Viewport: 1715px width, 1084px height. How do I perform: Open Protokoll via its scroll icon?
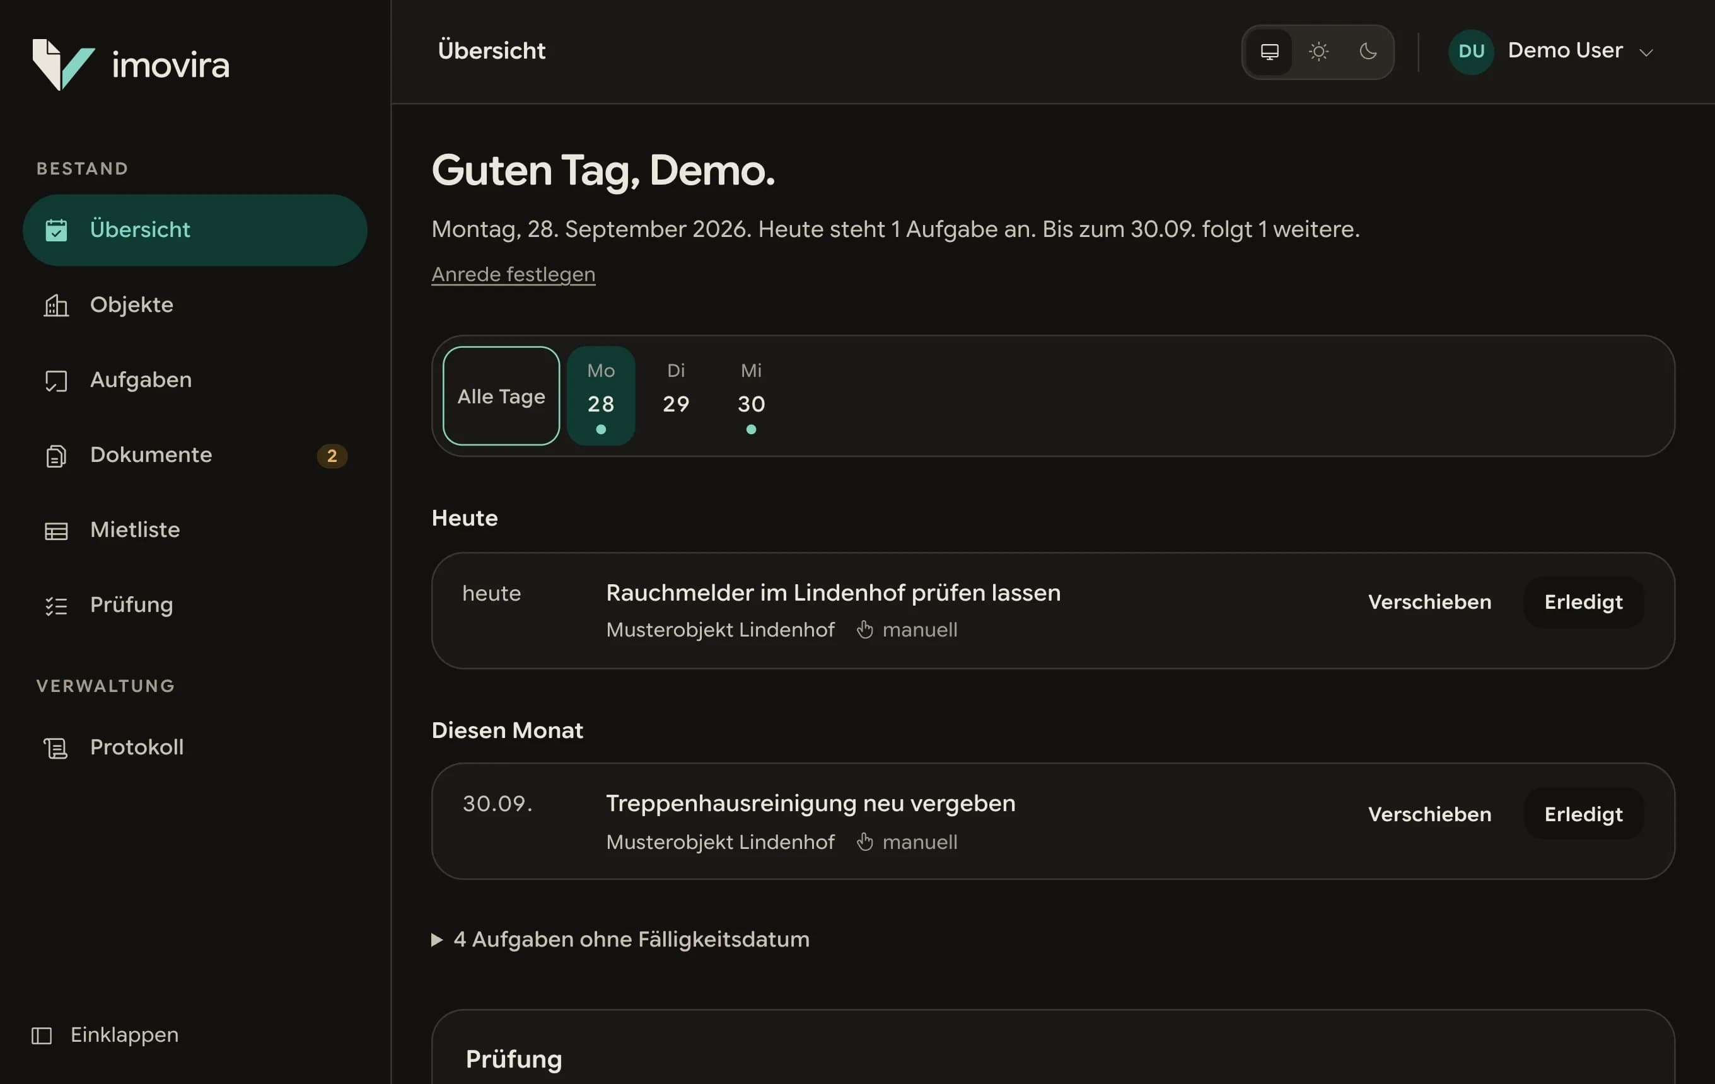pyautogui.click(x=56, y=748)
